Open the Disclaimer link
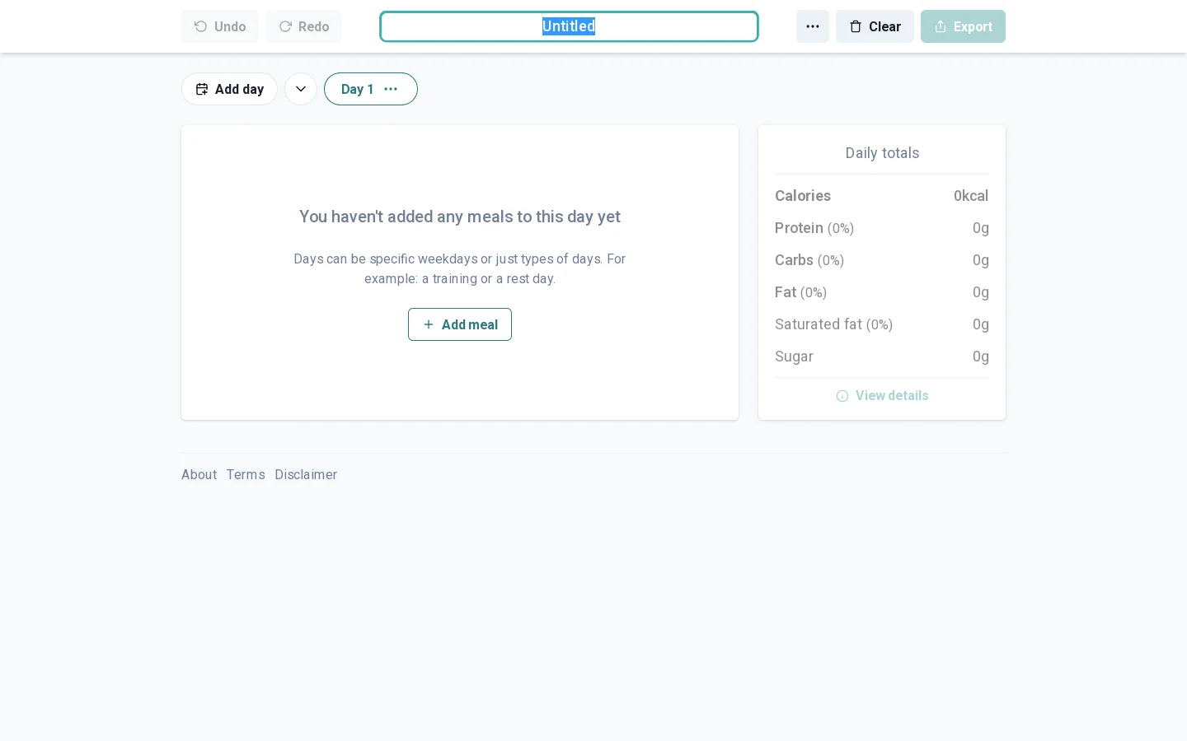This screenshot has width=1187, height=741. coord(306,475)
